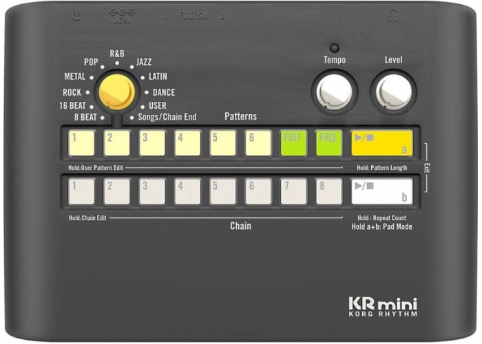Tap Patterns pad 4

click(x=188, y=143)
